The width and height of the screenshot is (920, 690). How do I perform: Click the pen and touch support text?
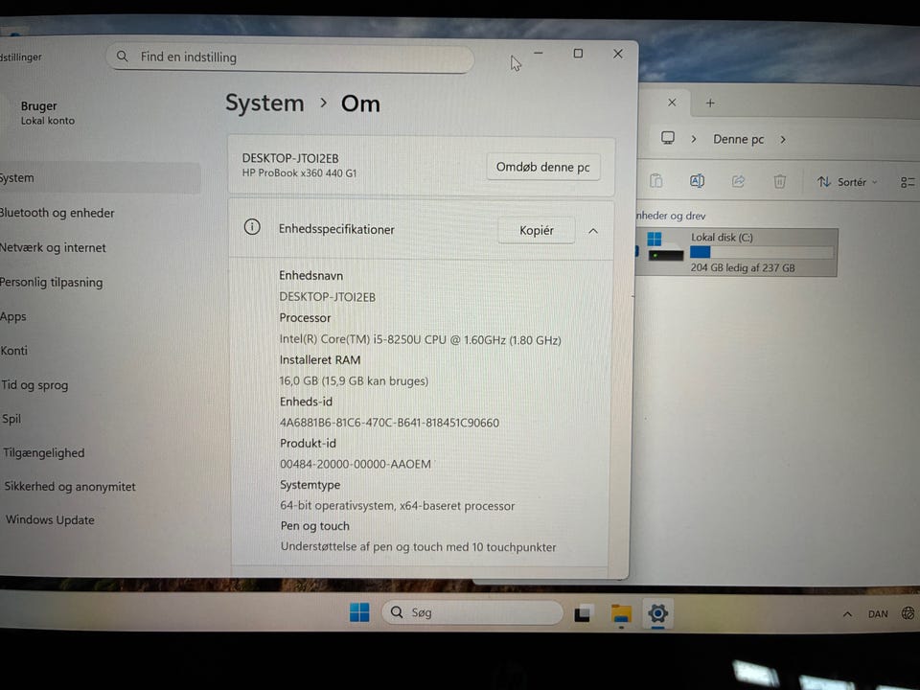click(x=419, y=547)
